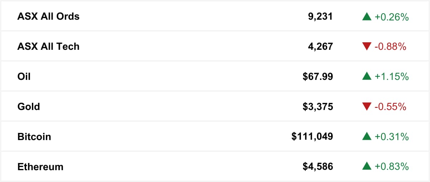The width and height of the screenshot is (430, 182).
Task: Select the Gold row name
Action: (x=29, y=107)
